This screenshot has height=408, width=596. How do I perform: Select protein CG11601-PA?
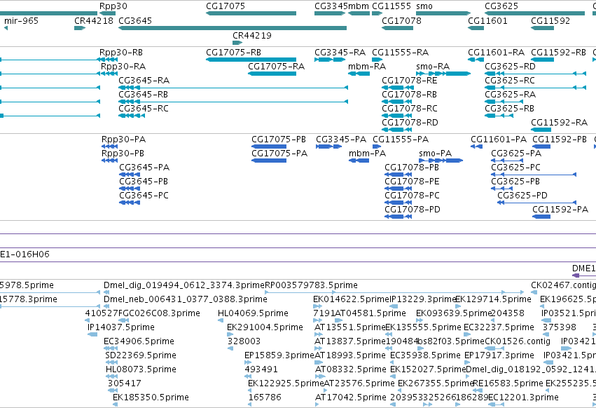click(x=499, y=140)
